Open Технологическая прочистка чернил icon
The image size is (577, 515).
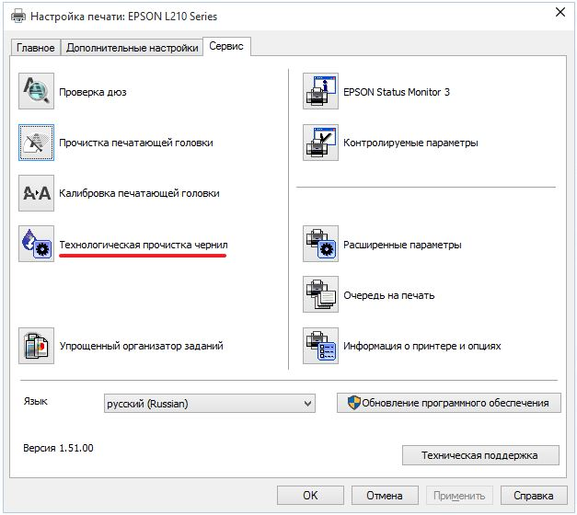click(36, 244)
